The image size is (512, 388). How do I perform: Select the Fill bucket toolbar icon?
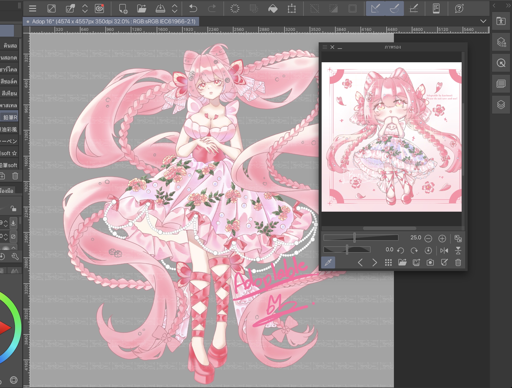pyautogui.click(x=273, y=9)
